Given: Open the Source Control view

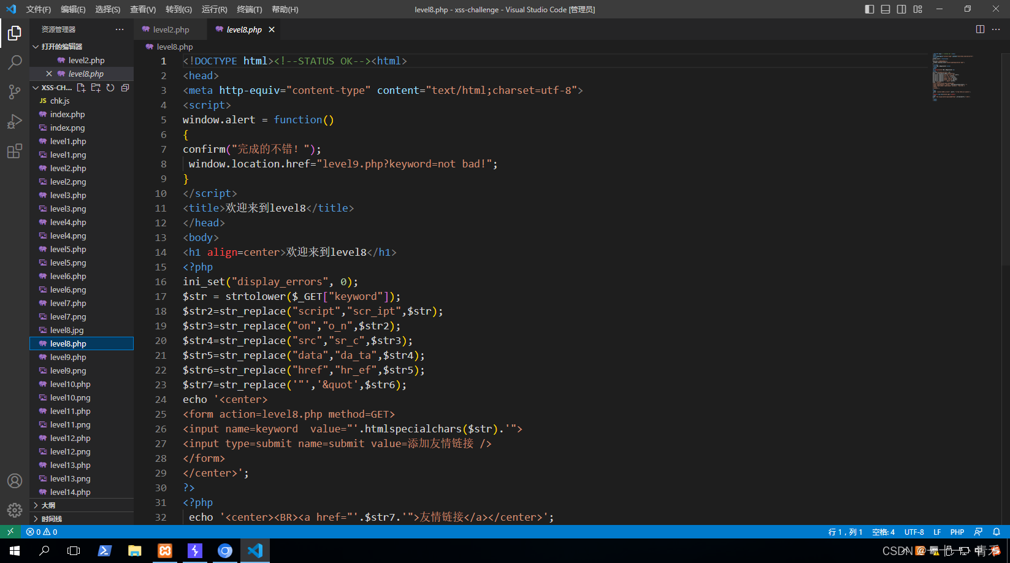Looking at the screenshot, I should click(x=15, y=92).
